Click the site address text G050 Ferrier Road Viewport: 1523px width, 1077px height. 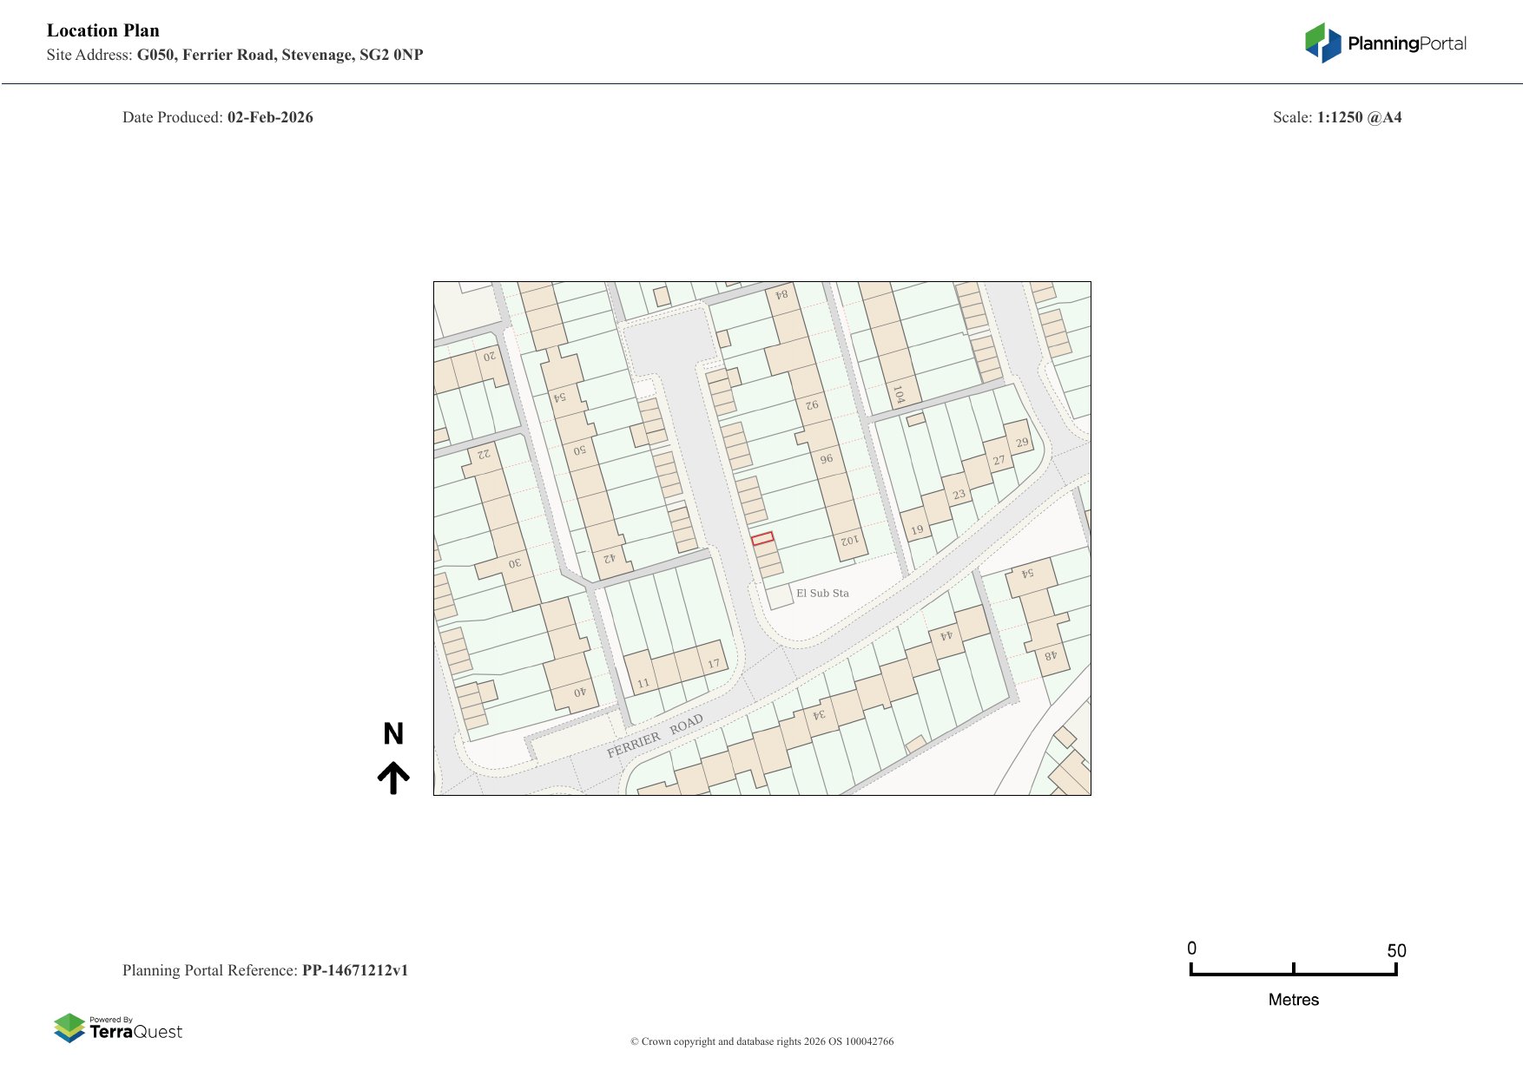tap(280, 55)
